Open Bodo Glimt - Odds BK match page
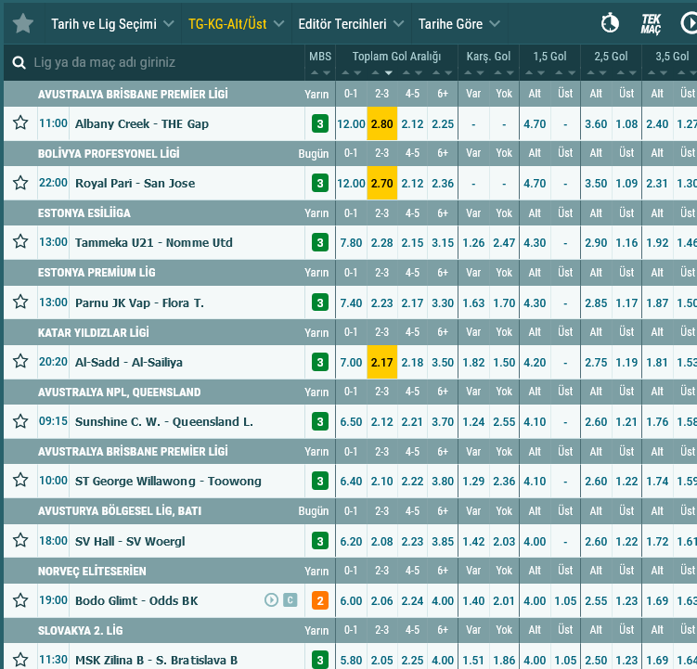 click(x=136, y=600)
